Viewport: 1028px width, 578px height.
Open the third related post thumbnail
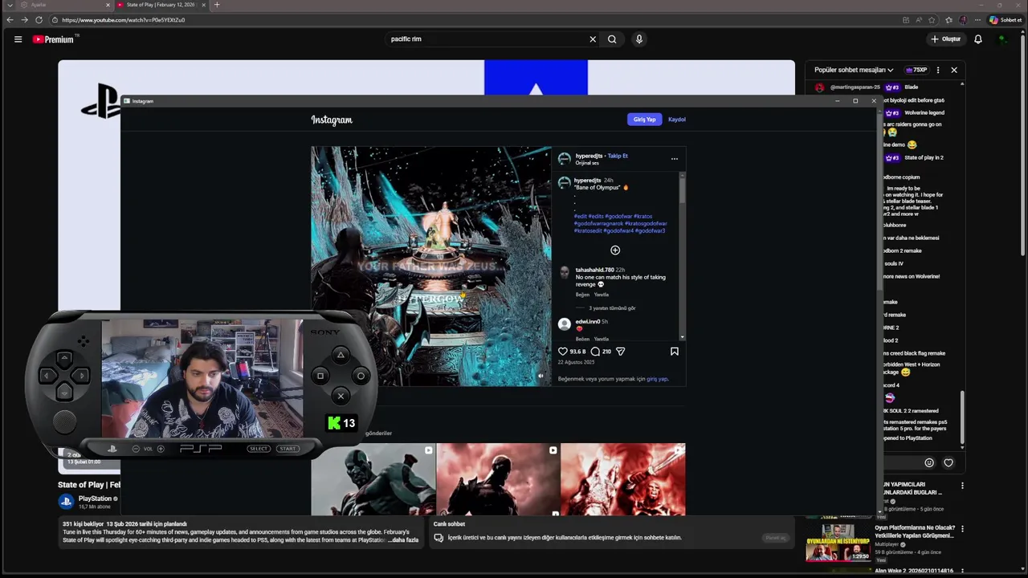pyautogui.click(x=623, y=479)
